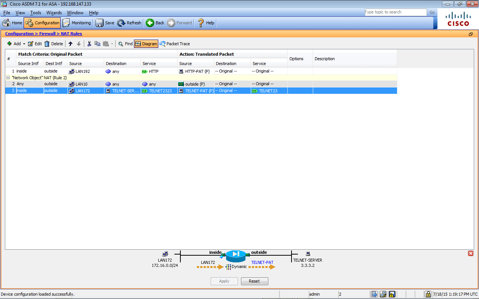The width and height of the screenshot is (479, 299).
Task: Save the running configuration via the Save icon
Action: pos(105,23)
